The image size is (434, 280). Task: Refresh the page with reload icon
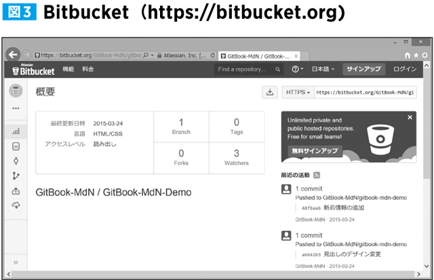click(212, 55)
